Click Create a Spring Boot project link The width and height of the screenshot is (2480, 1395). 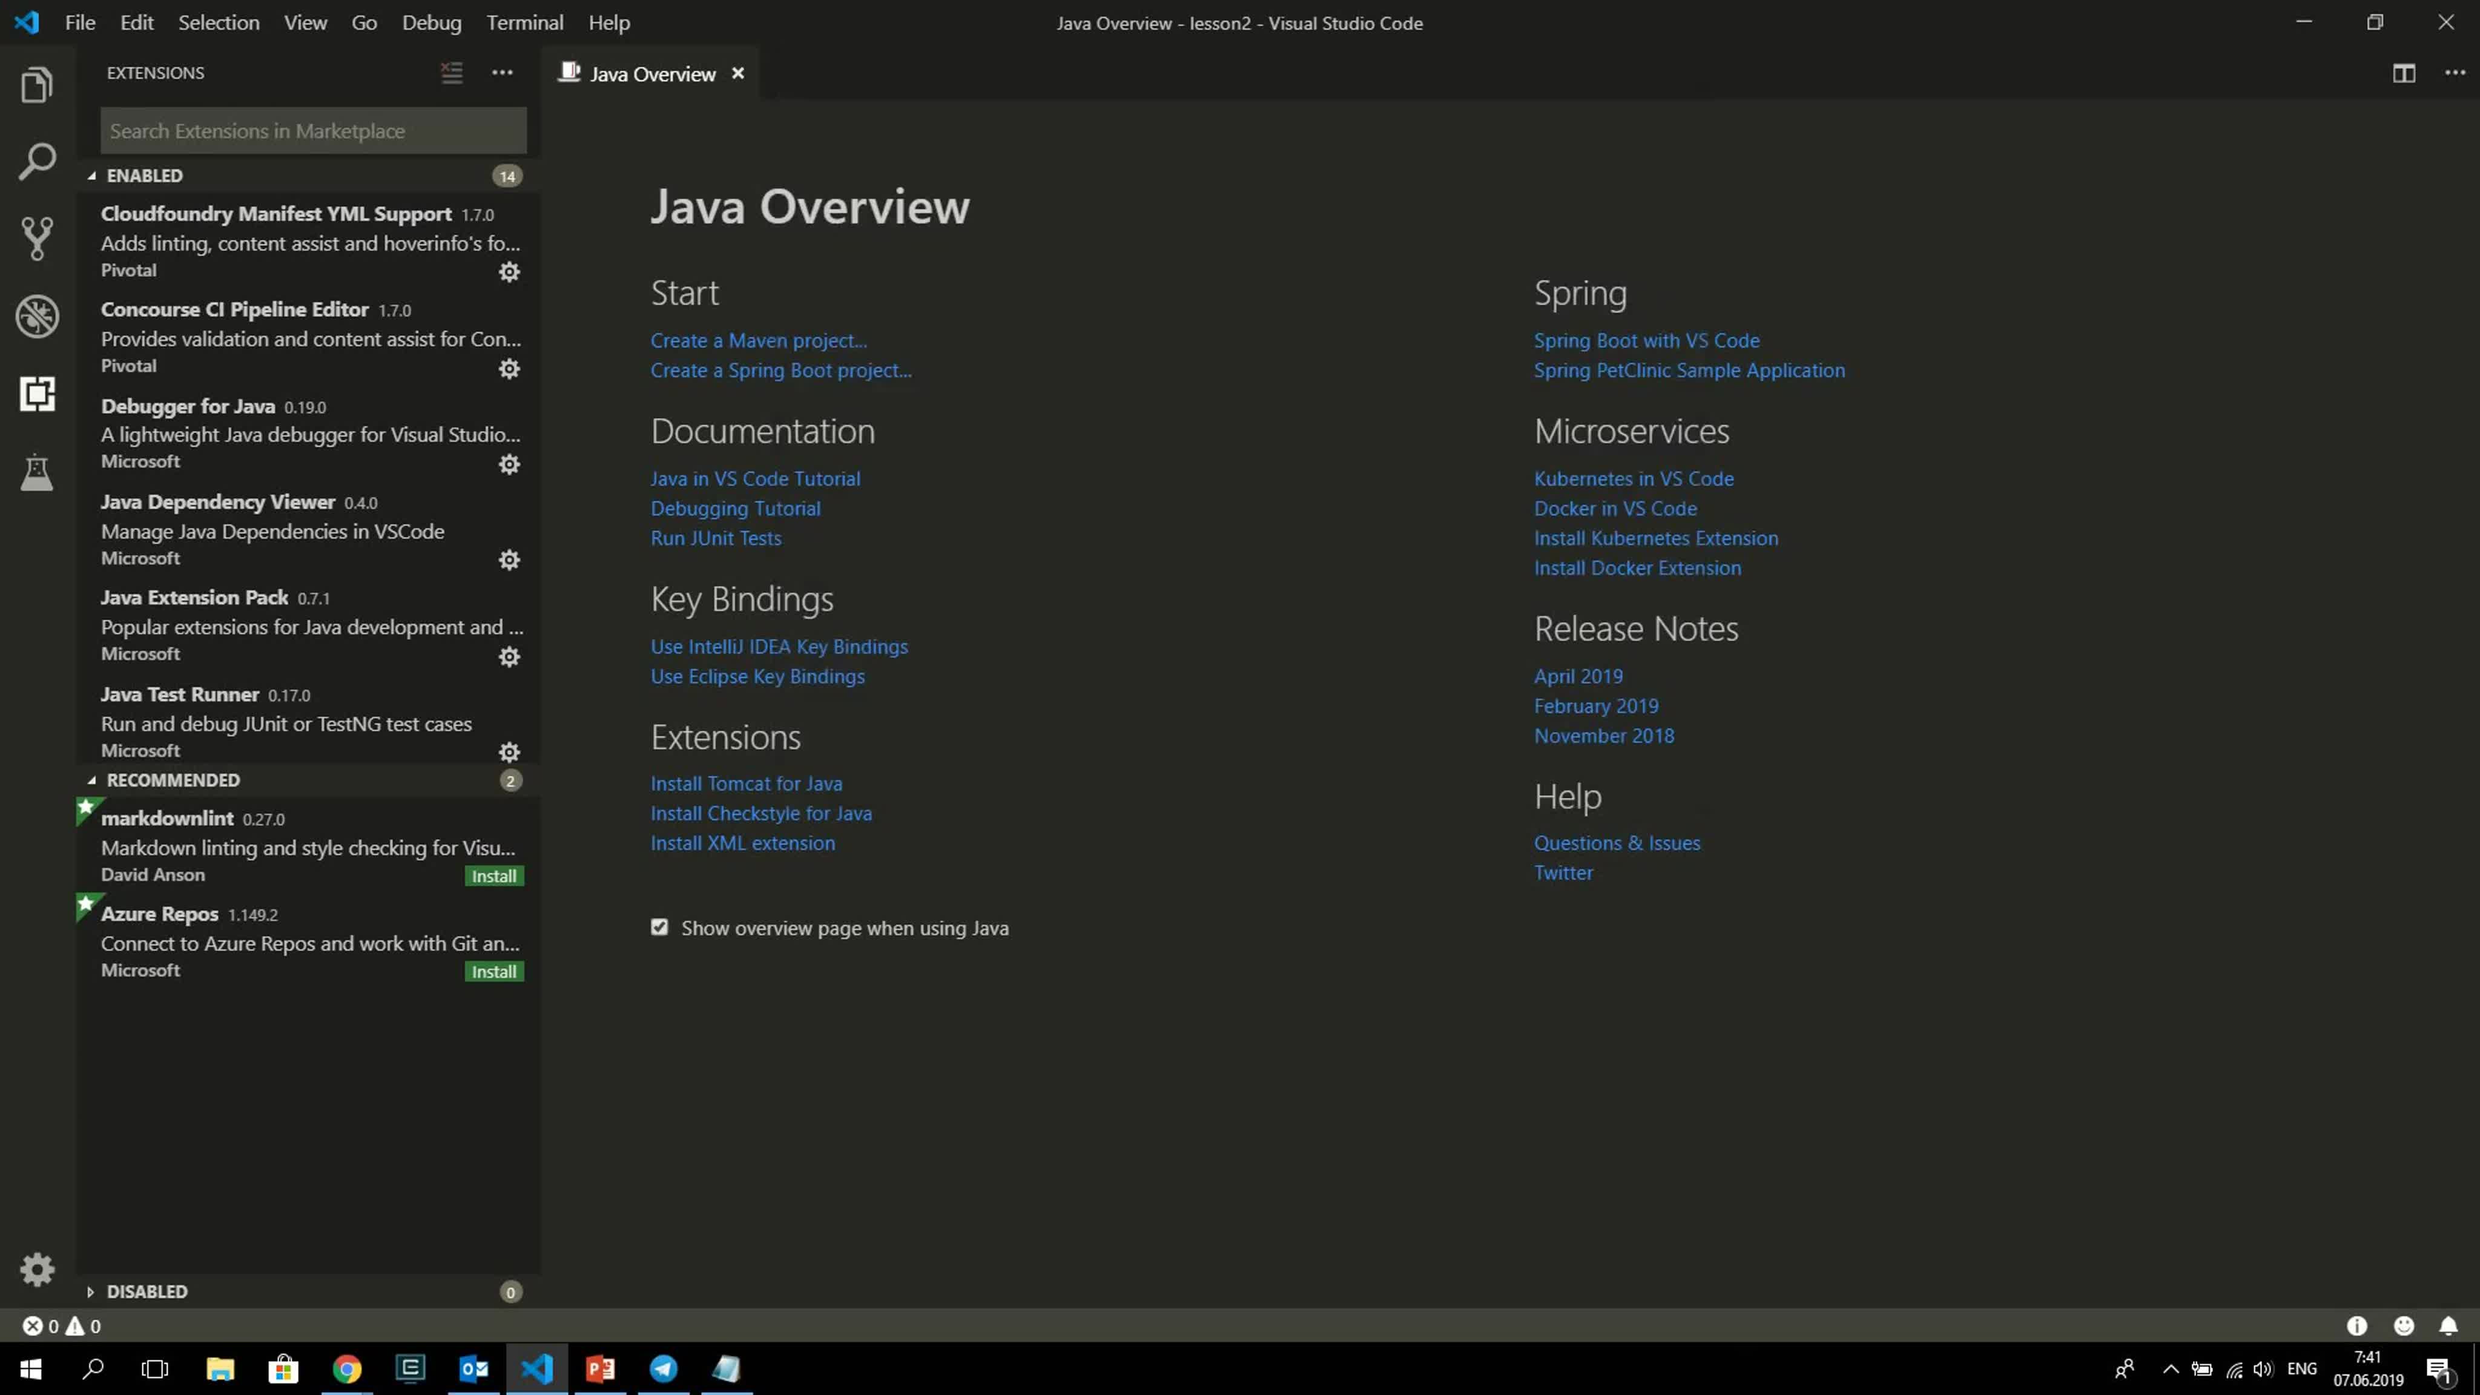click(781, 371)
